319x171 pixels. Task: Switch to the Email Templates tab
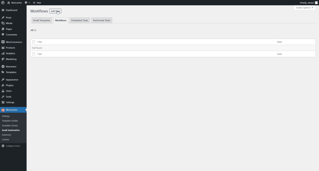point(42,20)
